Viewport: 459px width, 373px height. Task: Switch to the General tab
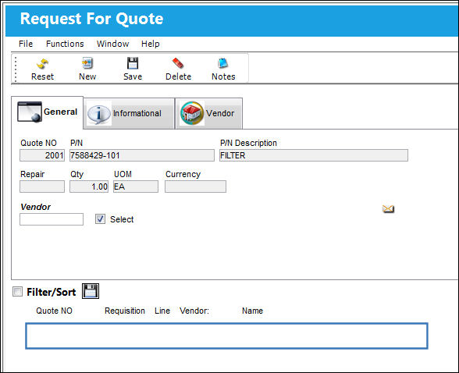pos(48,112)
